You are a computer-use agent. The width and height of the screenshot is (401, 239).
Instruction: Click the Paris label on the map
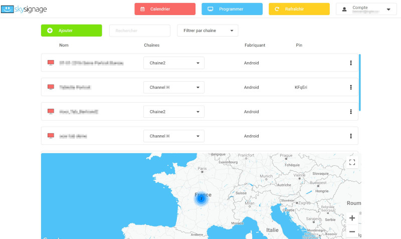coord(202,168)
